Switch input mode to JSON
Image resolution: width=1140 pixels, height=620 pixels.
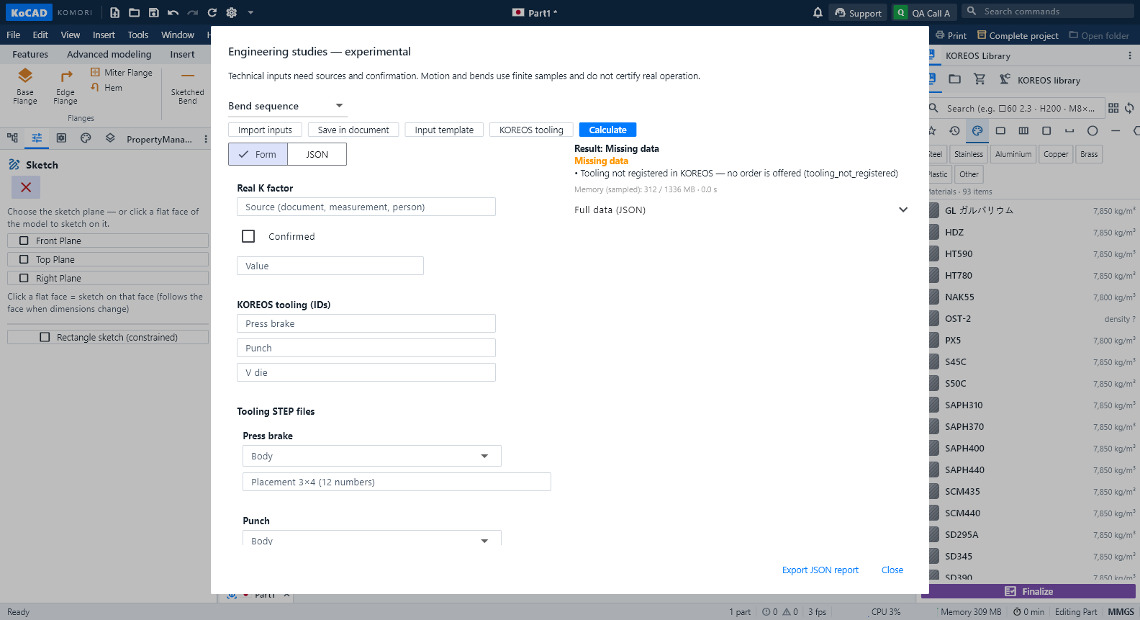coord(317,154)
